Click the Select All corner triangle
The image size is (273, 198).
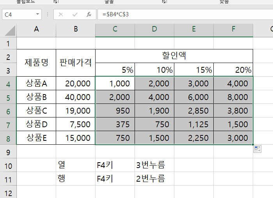point(10,31)
